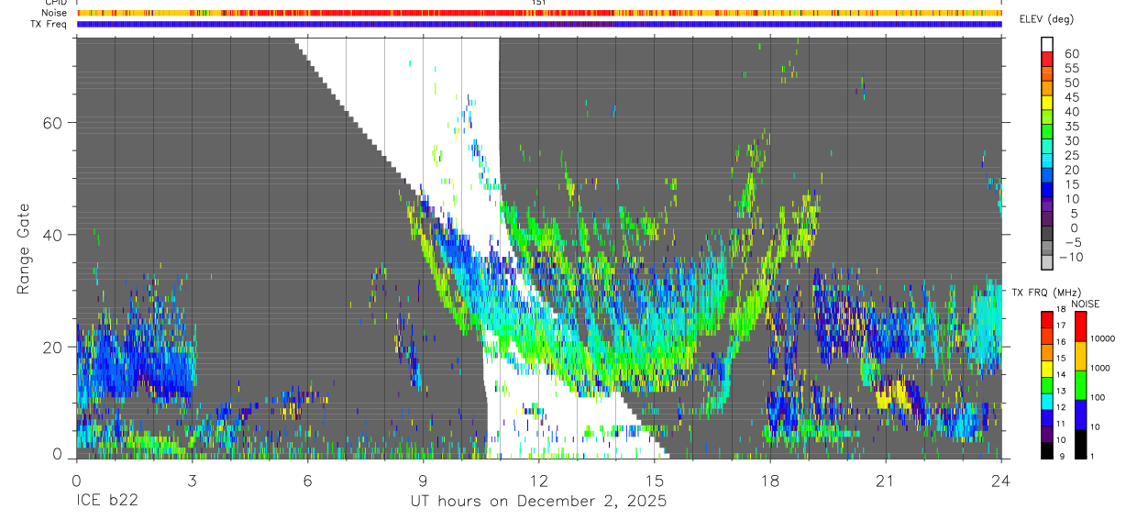The image size is (1126, 520).
Task: Click the green swatch in NOISE colorbar
Action: (1080, 383)
